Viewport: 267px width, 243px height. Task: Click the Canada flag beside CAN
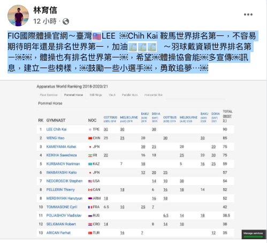pos(90,190)
